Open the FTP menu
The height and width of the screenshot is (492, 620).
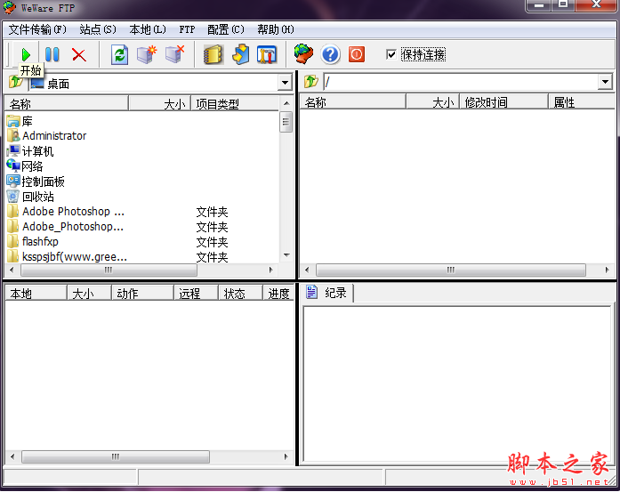tap(187, 29)
